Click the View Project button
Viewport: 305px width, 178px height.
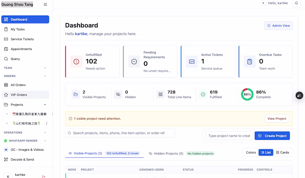pos(277,119)
